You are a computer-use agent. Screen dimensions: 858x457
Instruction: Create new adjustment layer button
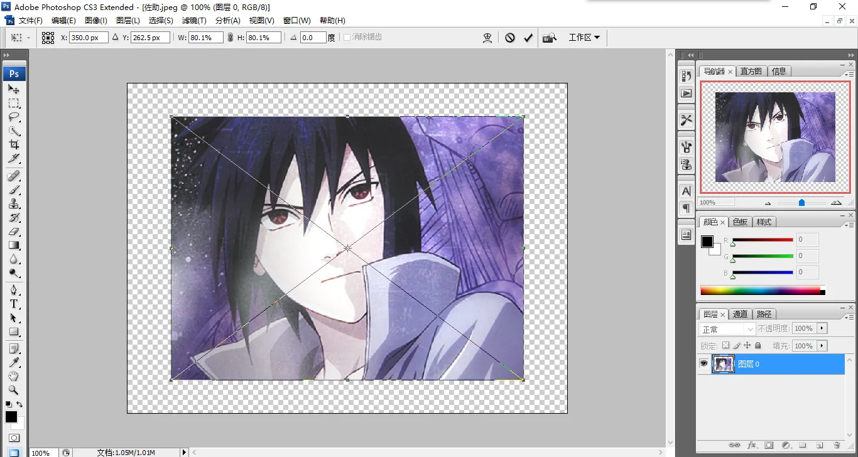(x=786, y=445)
